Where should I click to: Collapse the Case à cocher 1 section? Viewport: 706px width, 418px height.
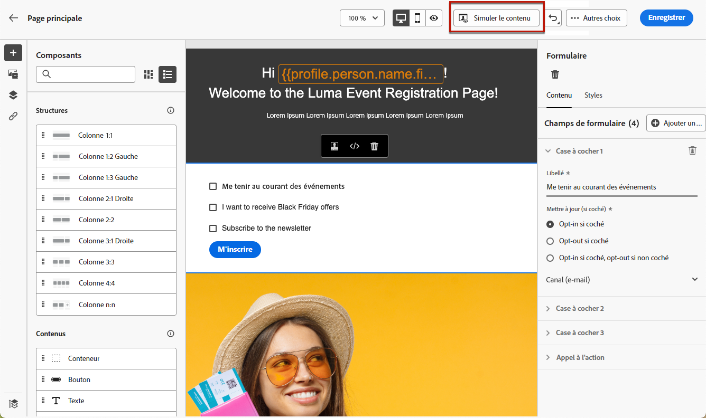pyautogui.click(x=548, y=151)
